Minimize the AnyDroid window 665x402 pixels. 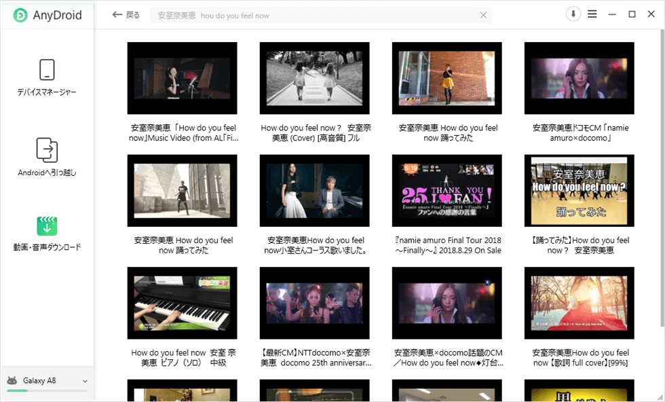[612, 14]
